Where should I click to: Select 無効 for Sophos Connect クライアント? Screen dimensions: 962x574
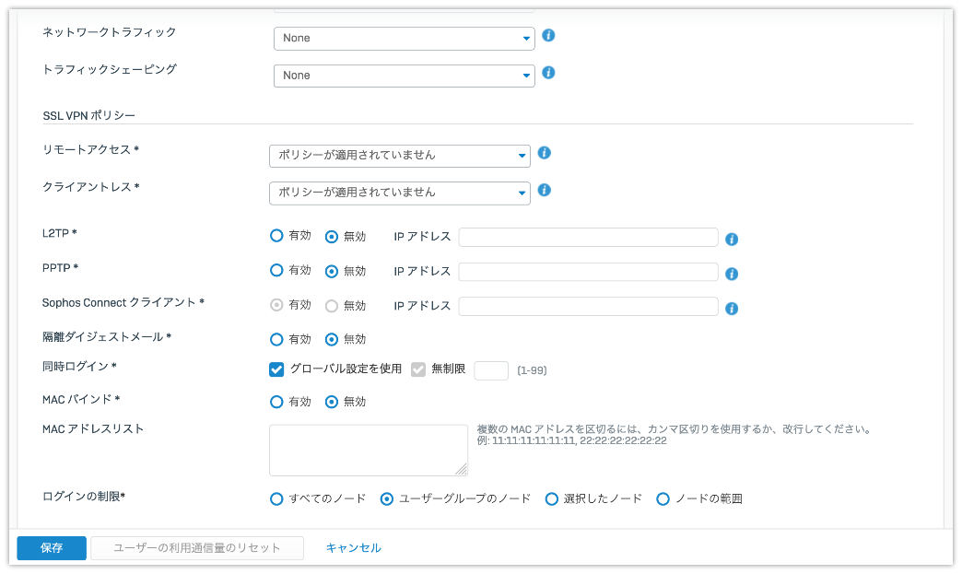coord(332,305)
